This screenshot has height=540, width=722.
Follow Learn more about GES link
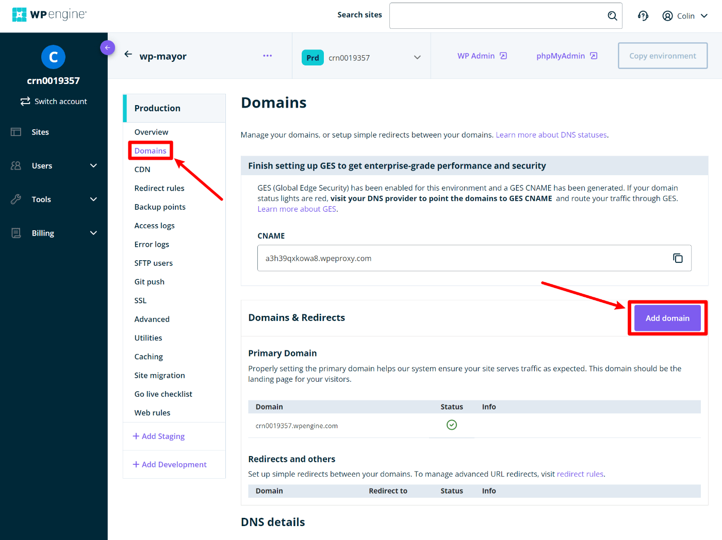click(297, 209)
